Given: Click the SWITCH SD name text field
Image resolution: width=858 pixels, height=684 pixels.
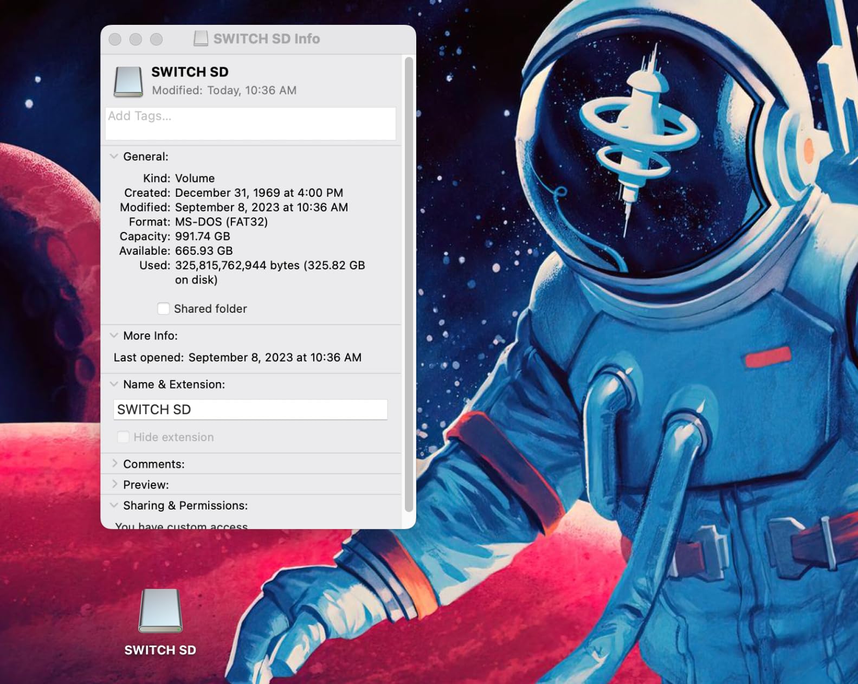Looking at the screenshot, I should point(250,410).
